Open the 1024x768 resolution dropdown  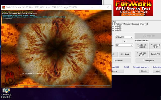[x=124, y=37]
